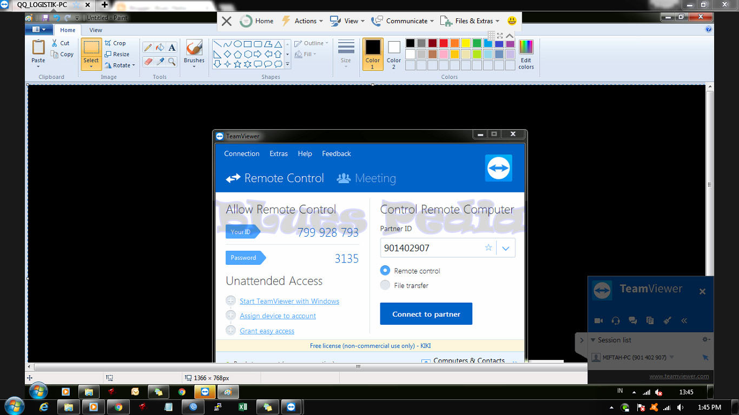Activate Color 2 selector

(x=394, y=54)
